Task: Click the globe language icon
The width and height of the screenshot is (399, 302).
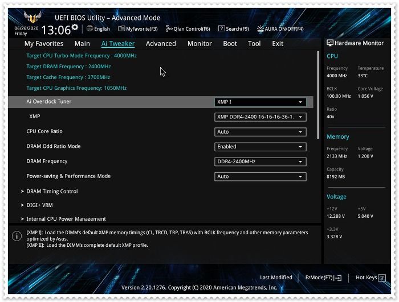Action: [89, 28]
